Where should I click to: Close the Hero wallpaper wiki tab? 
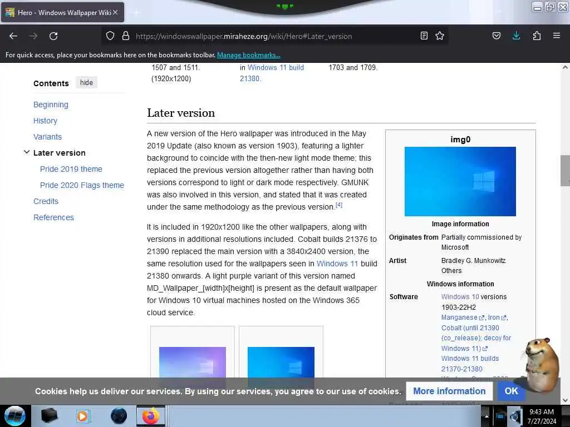coord(115,12)
